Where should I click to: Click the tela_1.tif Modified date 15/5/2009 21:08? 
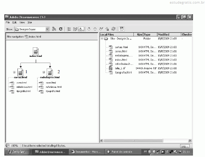(x=167, y=68)
